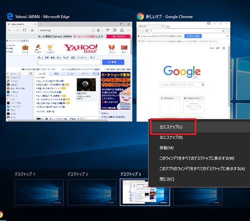Click Edge home icon
The height and width of the screenshot is (221, 250).
pyautogui.click(x=32, y=30)
